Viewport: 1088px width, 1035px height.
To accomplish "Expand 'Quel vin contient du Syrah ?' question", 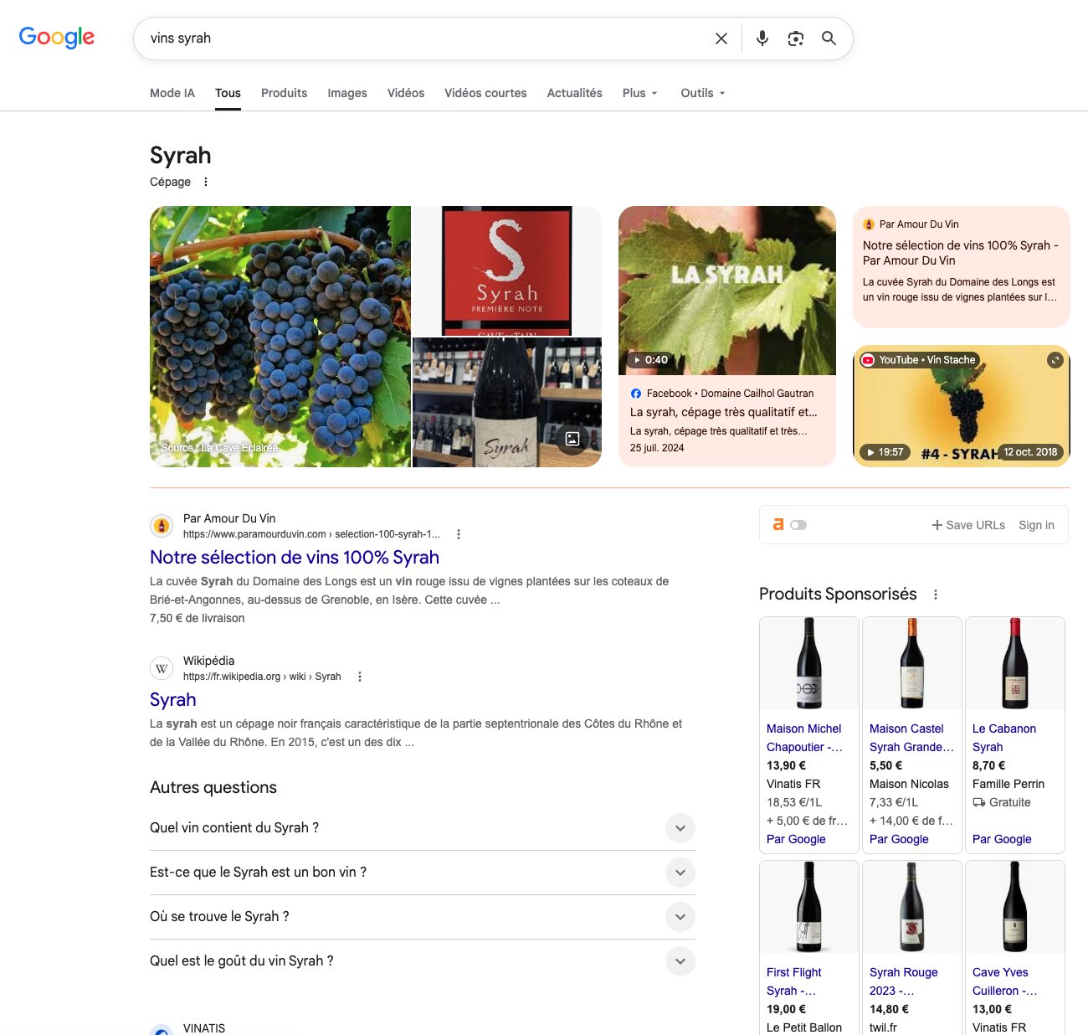I will 423,828.
